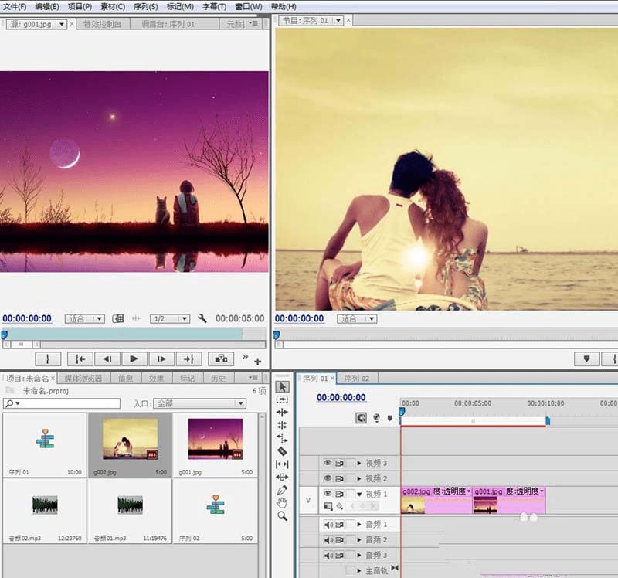Select the Razor tool in tools panel

point(282,451)
